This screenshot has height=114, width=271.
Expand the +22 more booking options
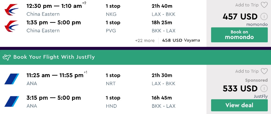(x=145, y=40)
